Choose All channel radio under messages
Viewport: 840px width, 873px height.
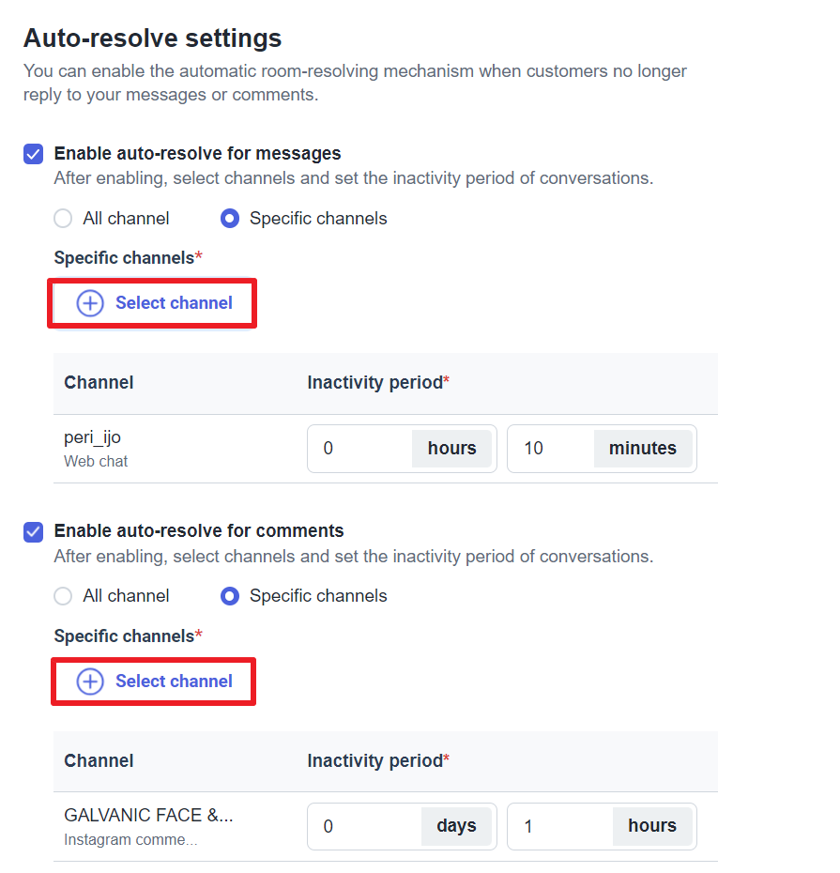click(x=63, y=219)
